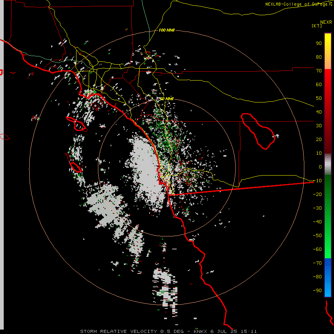Viewport: 334px width, 334px height.
Task: Pick the gray zero-velocity segment of the color bar
Action: pos(328,164)
